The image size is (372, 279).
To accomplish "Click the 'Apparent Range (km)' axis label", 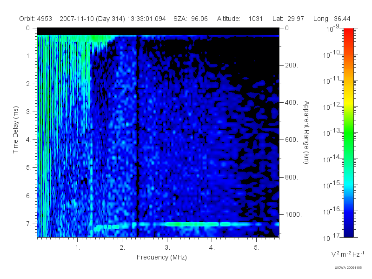I will 306,132.
